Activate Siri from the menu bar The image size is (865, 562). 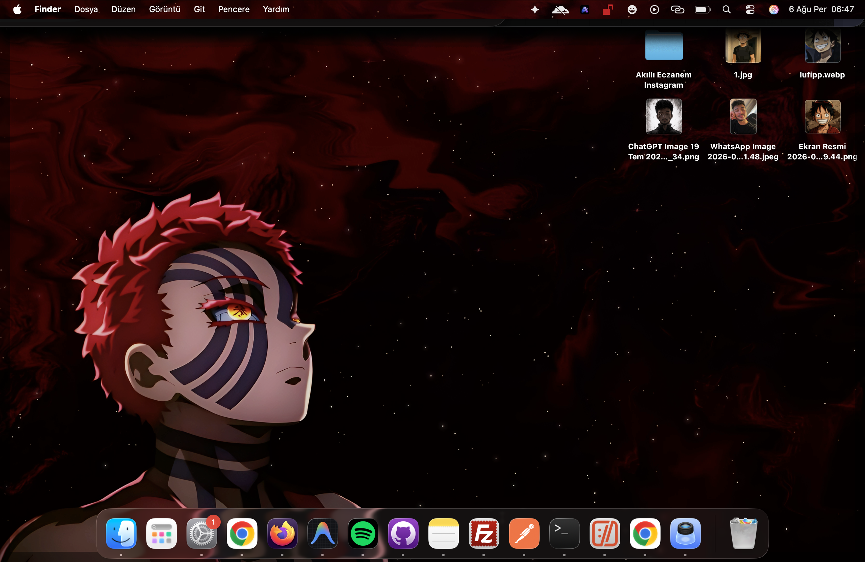point(774,10)
